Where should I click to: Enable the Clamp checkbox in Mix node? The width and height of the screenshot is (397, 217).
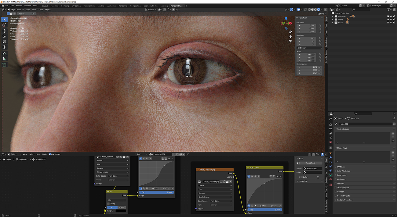point(108,204)
